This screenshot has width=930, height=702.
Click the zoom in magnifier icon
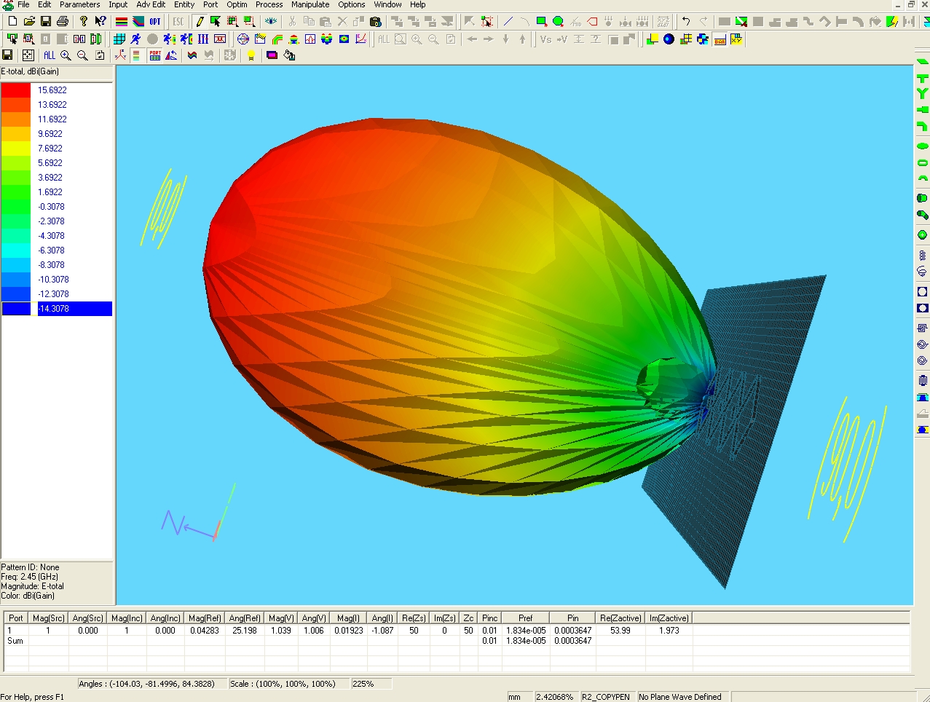[x=66, y=55]
